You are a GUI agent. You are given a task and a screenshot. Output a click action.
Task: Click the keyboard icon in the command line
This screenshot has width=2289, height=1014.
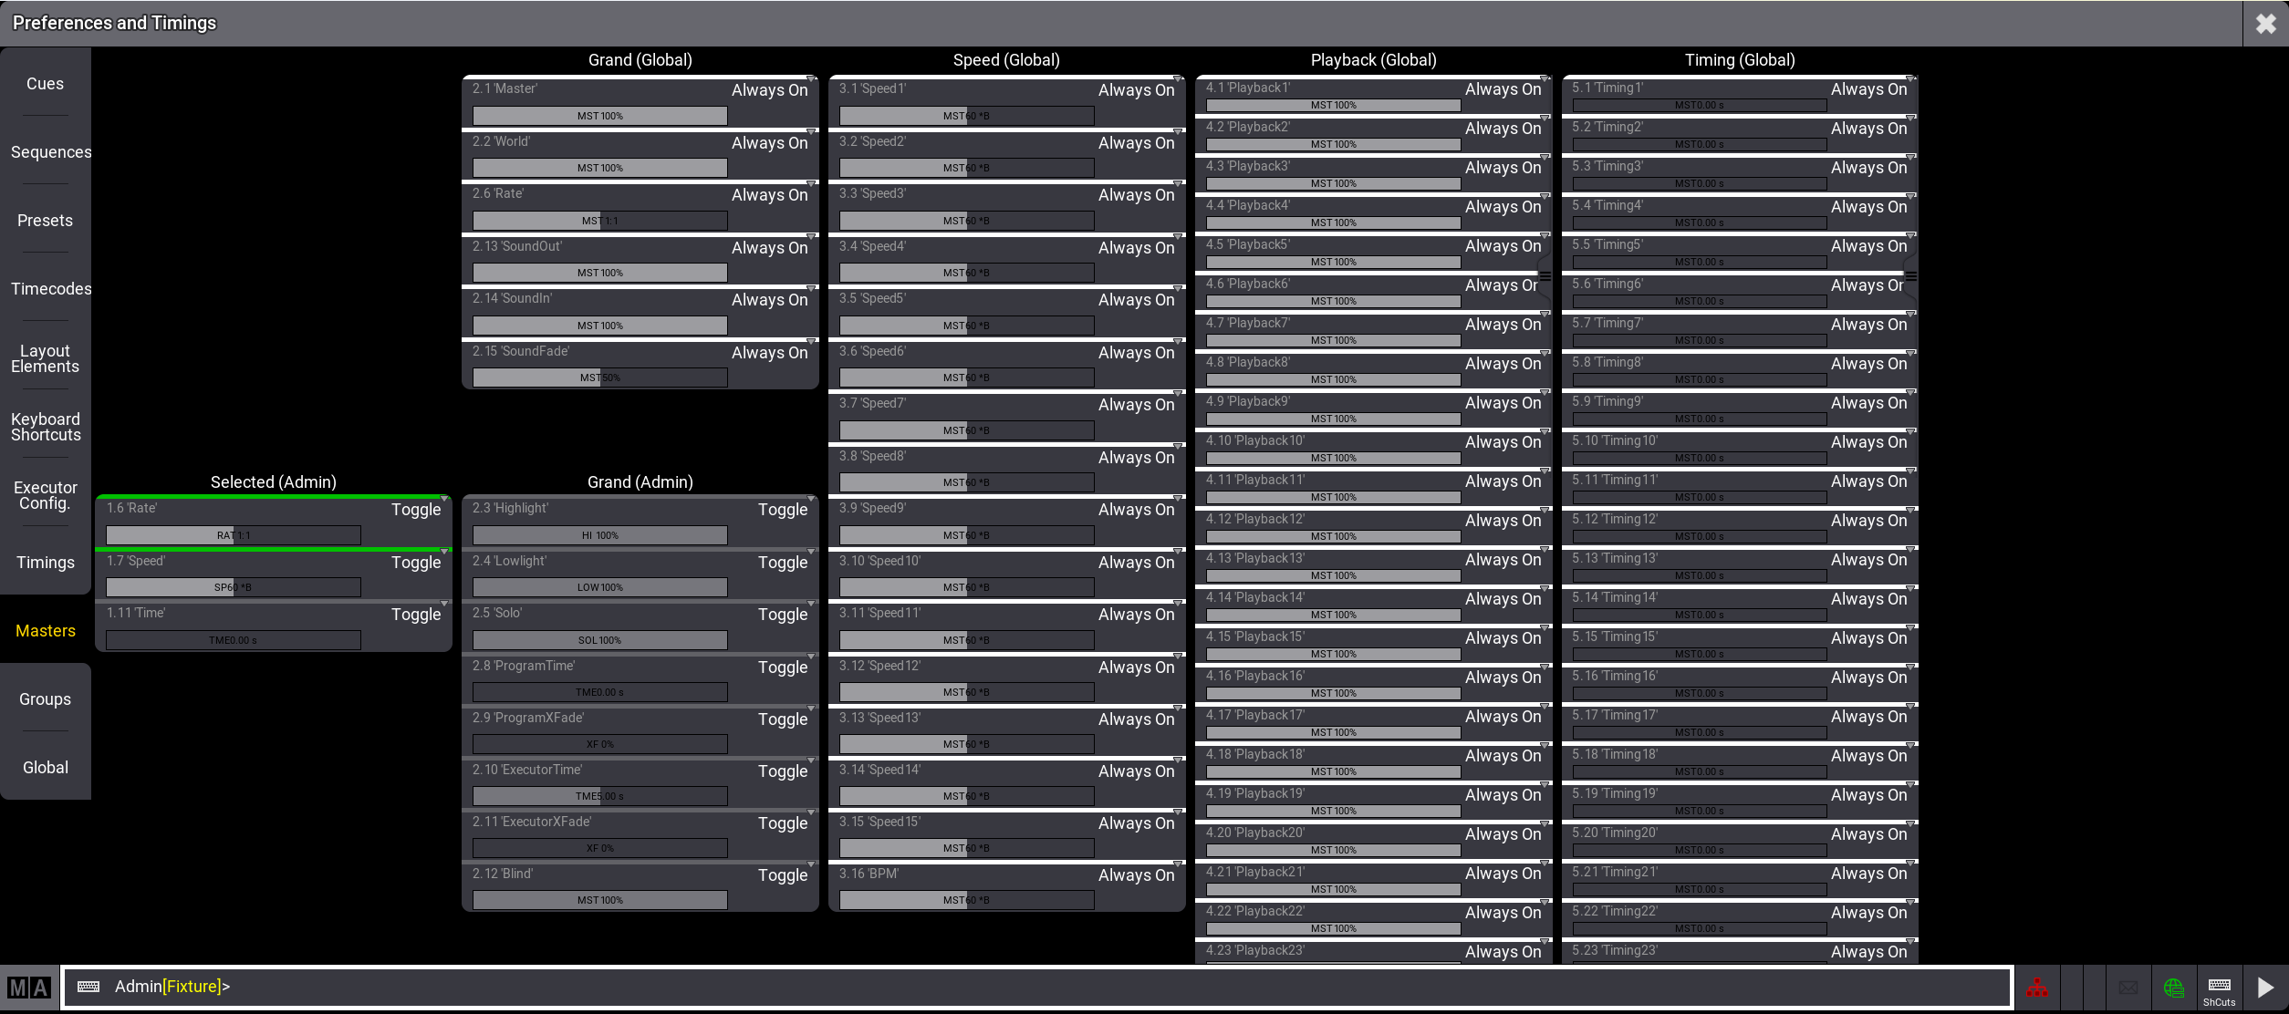tap(88, 987)
